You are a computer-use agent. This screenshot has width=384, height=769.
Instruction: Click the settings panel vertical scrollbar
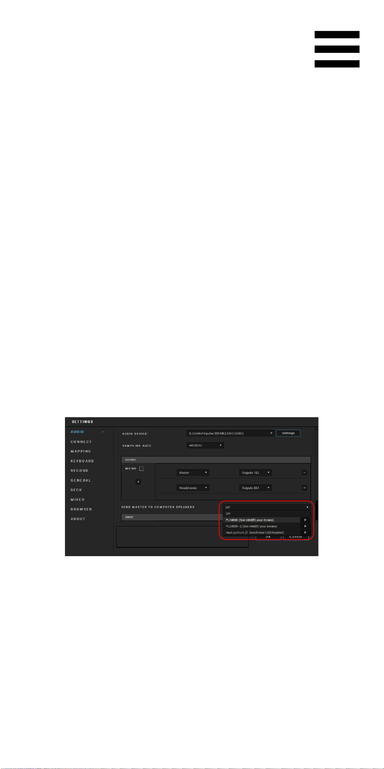point(317,474)
